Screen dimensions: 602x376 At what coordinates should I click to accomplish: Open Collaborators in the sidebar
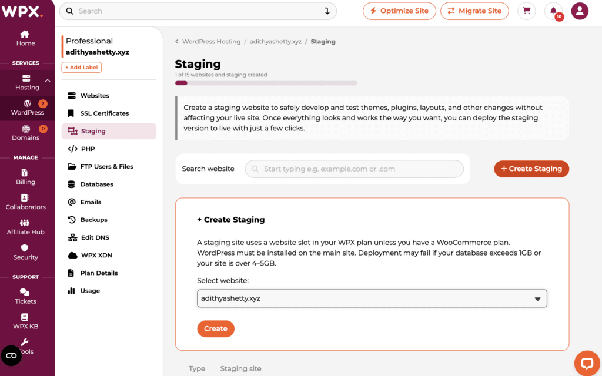[x=25, y=202]
